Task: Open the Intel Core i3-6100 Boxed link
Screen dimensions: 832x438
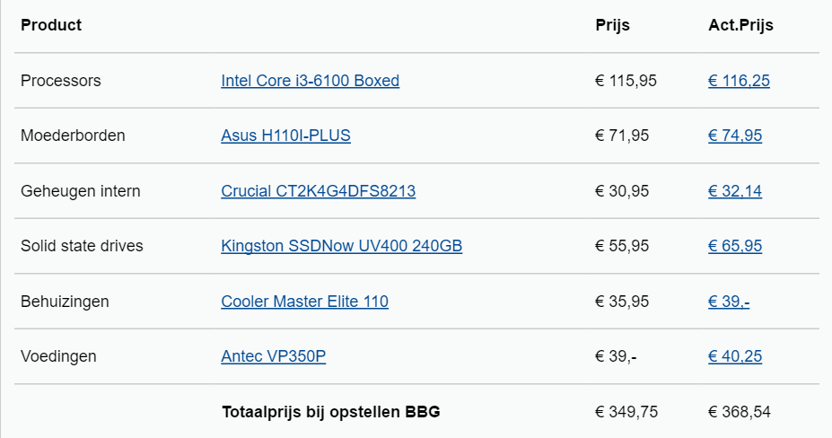Action: tap(310, 81)
